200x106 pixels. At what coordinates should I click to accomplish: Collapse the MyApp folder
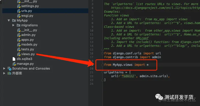click(x=9, y=20)
